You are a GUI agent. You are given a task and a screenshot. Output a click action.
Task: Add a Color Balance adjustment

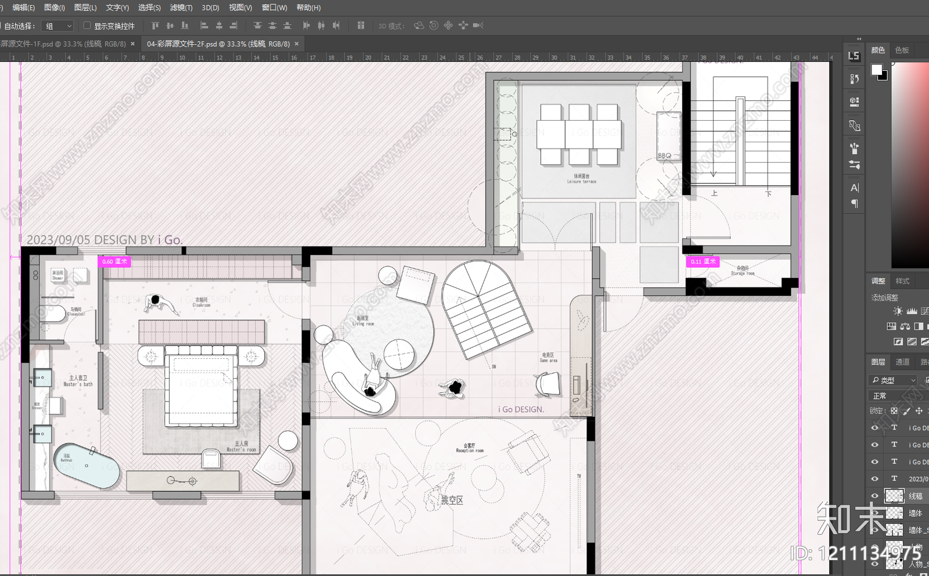905,326
